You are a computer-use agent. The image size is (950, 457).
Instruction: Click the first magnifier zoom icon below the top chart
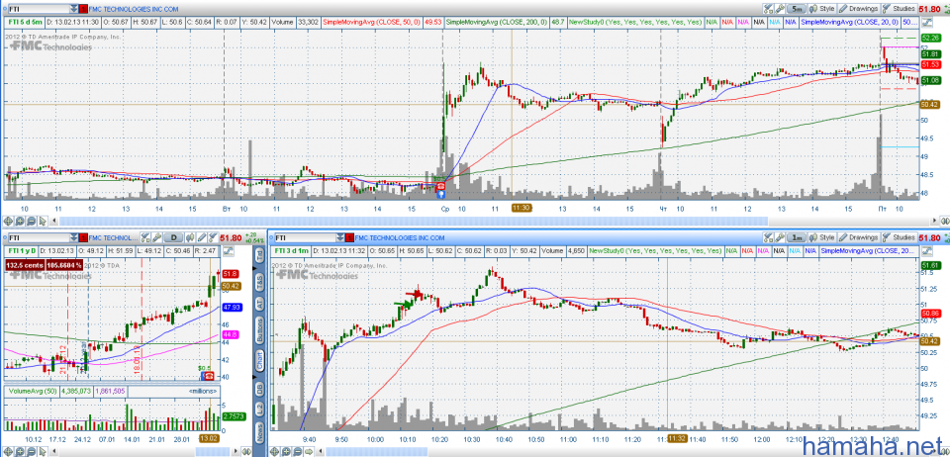pos(8,221)
